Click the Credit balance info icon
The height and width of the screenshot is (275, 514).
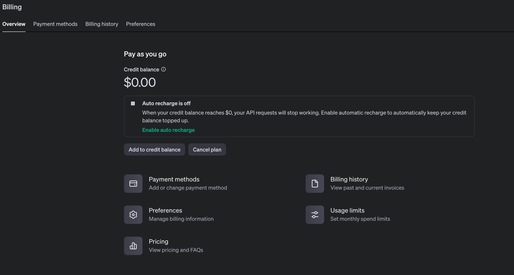pyautogui.click(x=163, y=69)
